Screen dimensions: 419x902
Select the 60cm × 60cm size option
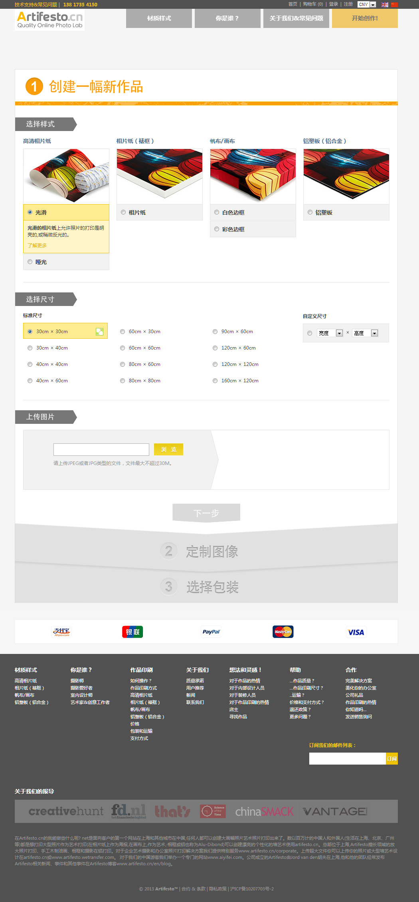pos(123,348)
